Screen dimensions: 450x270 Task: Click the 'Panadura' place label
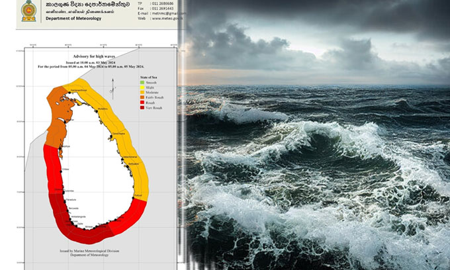click(x=71, y=200)
